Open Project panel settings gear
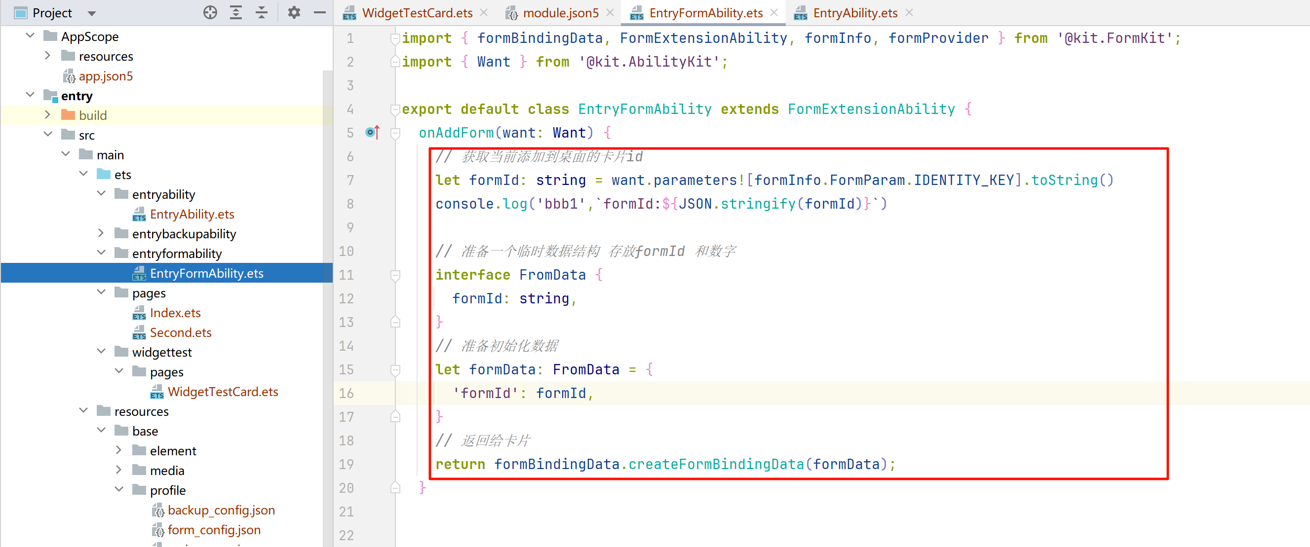The height and width of the screenshot is (547, 1310). [x=294, y=13]
